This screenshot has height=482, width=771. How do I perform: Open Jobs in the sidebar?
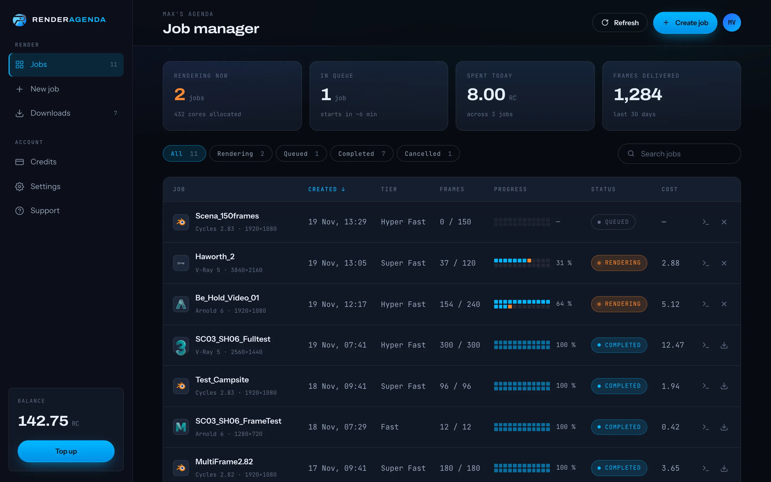66,64
